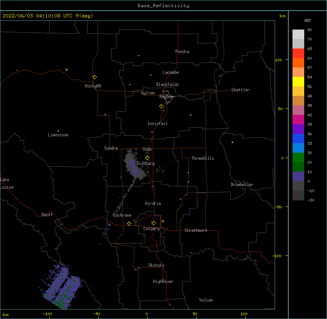Click the yellow diamond marker above Calgary label
The image size is (327, 319).
(x=154, y=223)
